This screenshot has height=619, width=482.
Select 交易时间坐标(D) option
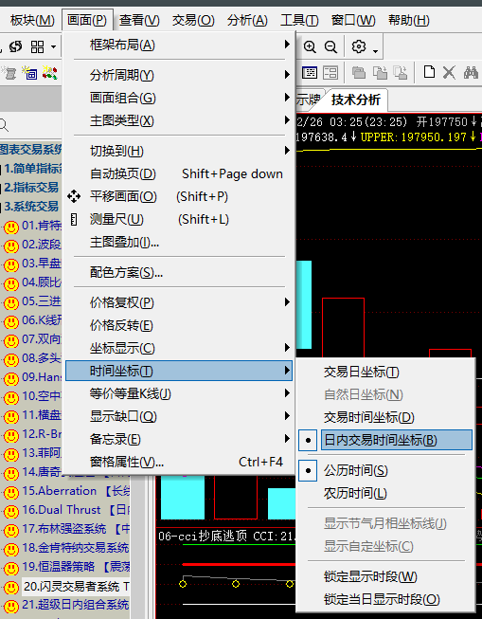pos(385,417)
